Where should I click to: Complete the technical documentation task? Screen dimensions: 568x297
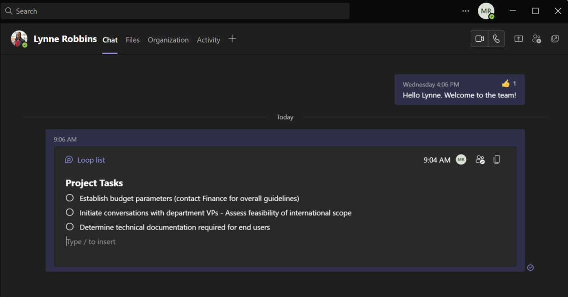click(69, 227)
